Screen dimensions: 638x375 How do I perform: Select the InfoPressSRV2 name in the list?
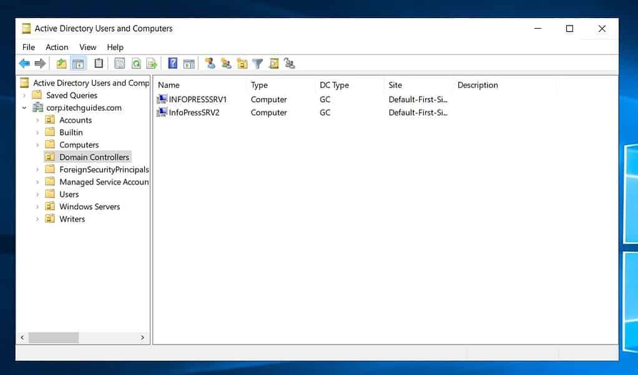pos(194,112)
